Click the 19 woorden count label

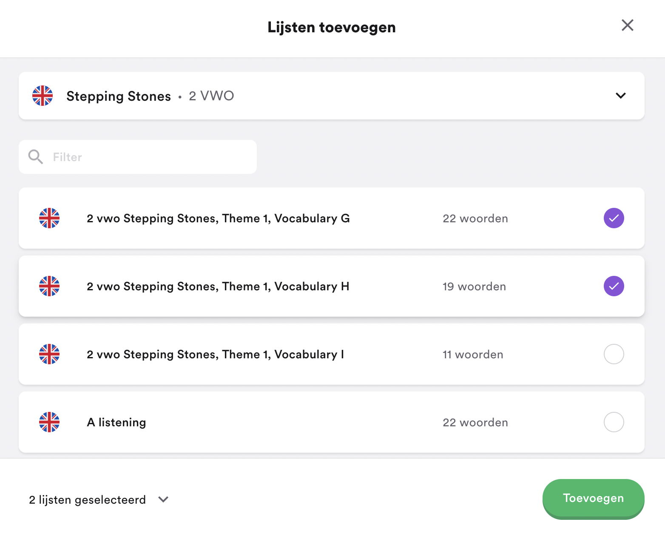point(474,286)
